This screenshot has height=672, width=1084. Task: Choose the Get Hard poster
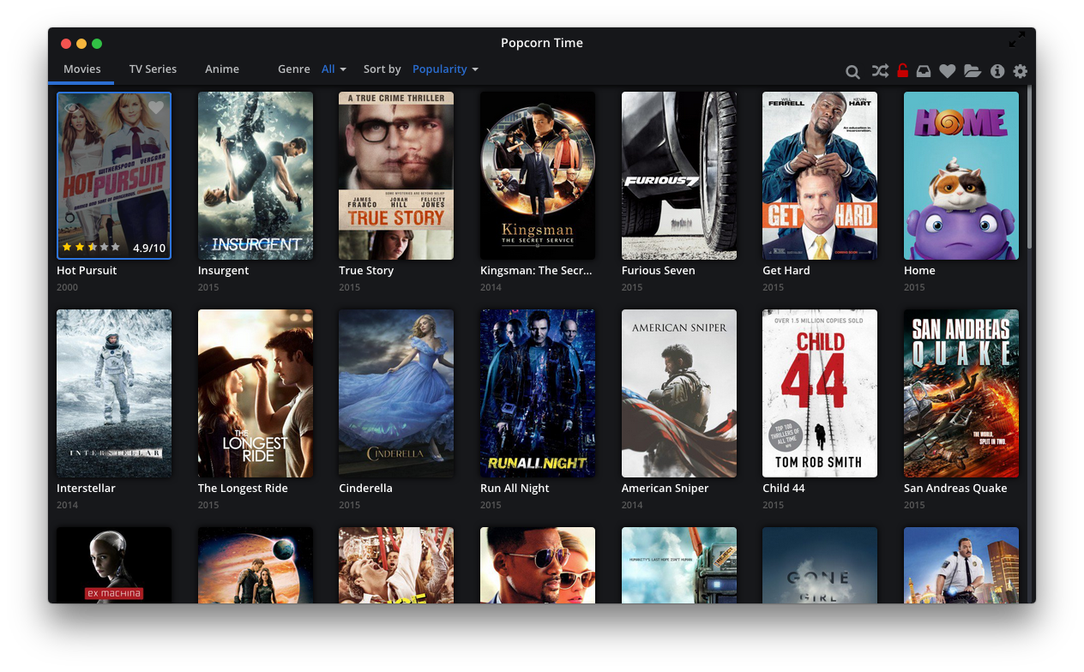coord(820,176)
